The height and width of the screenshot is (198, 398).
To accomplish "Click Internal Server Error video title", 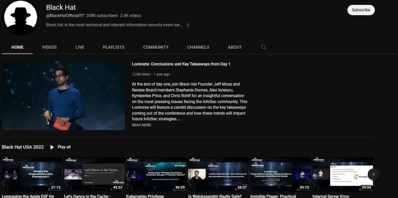I will coord(331,196).
